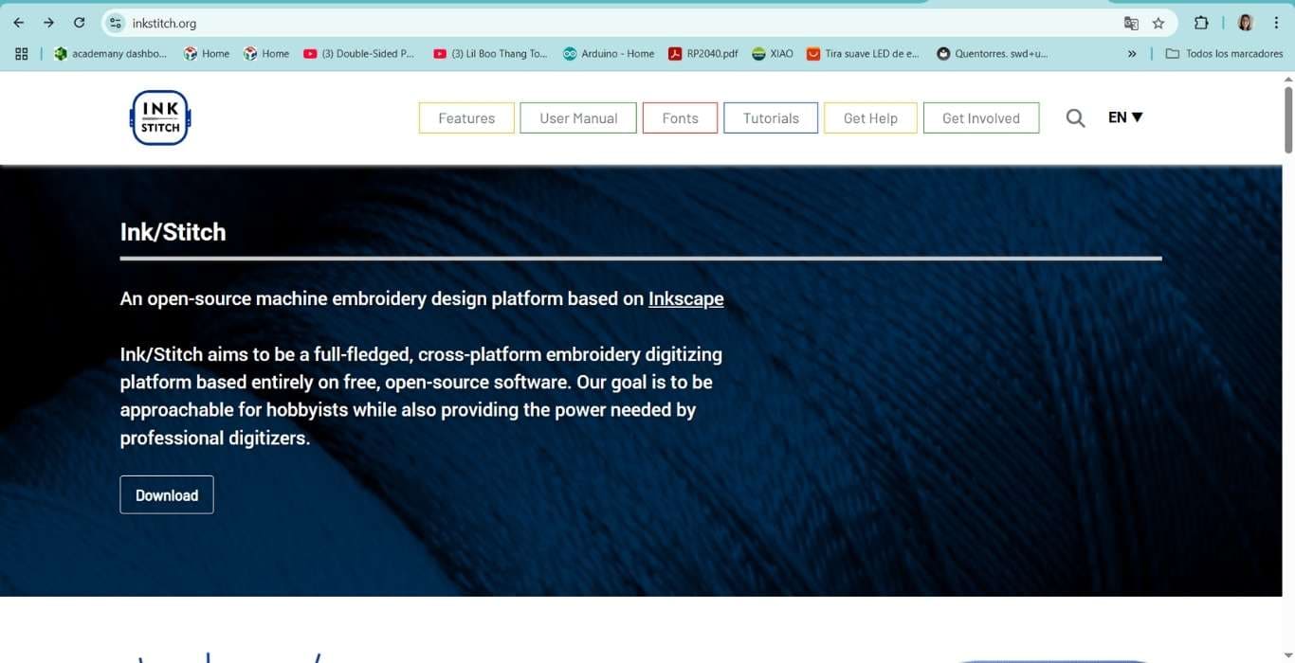Open the Lil Boo Thang YouTube bookmark
1295x663 pixels.
(x=490, y=54)
